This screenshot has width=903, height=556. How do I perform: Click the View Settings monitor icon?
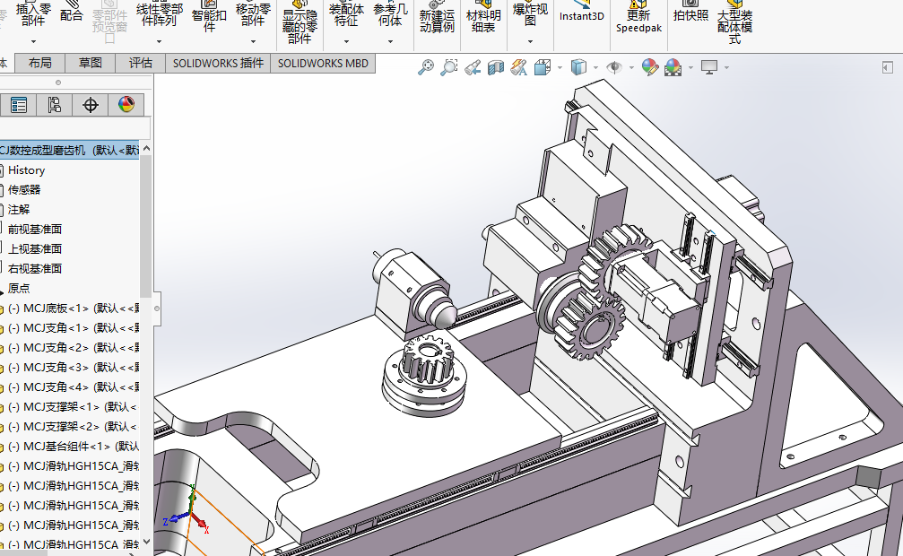click(x=709, y=67)
